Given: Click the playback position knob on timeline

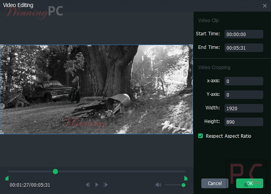Looking at the screenshot, I should click(x=55, y=171).
